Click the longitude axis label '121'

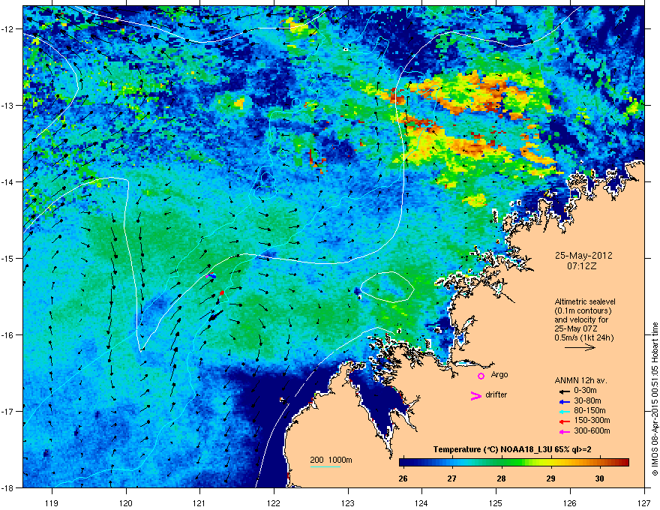pyautogui.click(x=199, y=502)
